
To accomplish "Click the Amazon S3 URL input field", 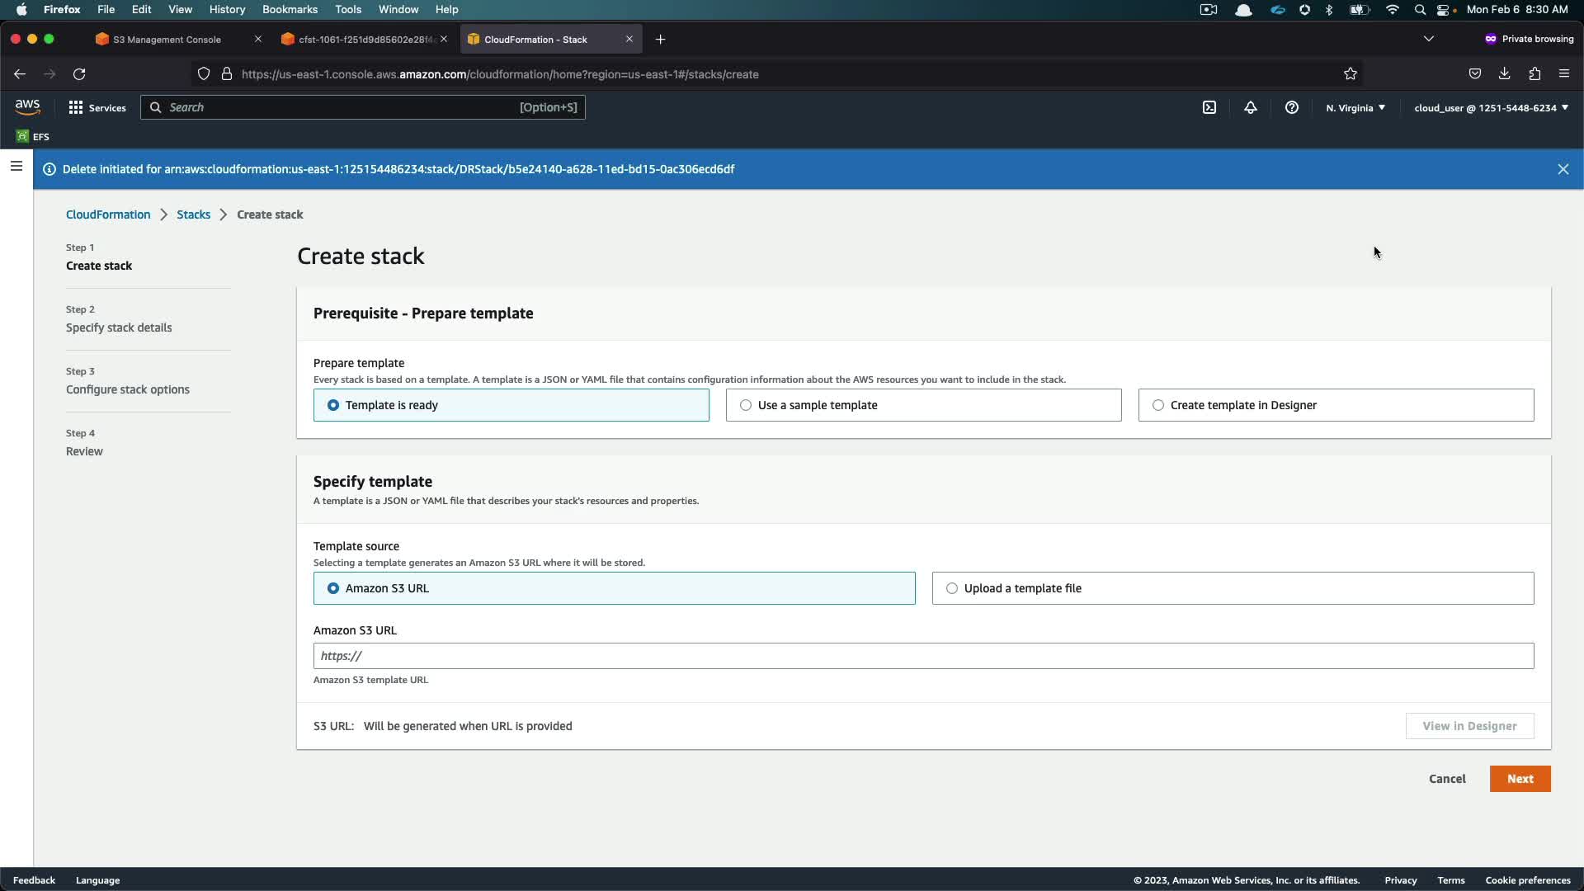I will pos(923,656).
